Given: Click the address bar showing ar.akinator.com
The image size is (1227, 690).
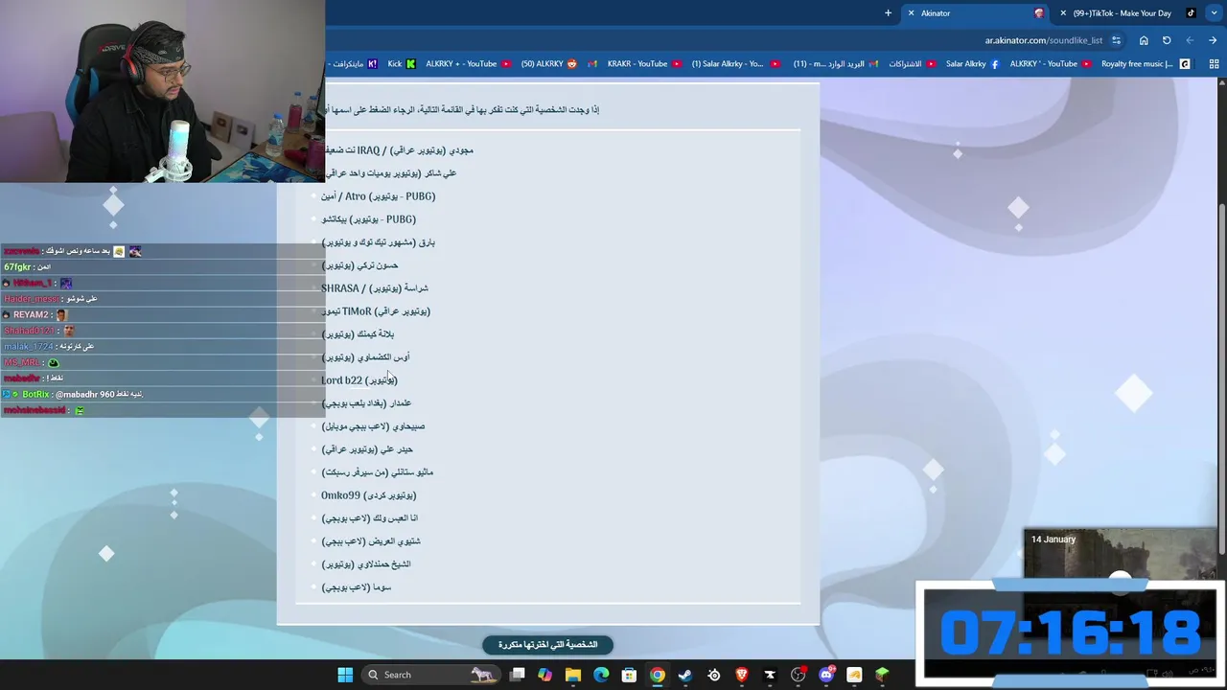Looking at the screenshot, I should (1044, 40).
